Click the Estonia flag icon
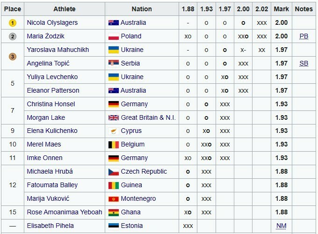The image size is (318, 234). point(113,226)
